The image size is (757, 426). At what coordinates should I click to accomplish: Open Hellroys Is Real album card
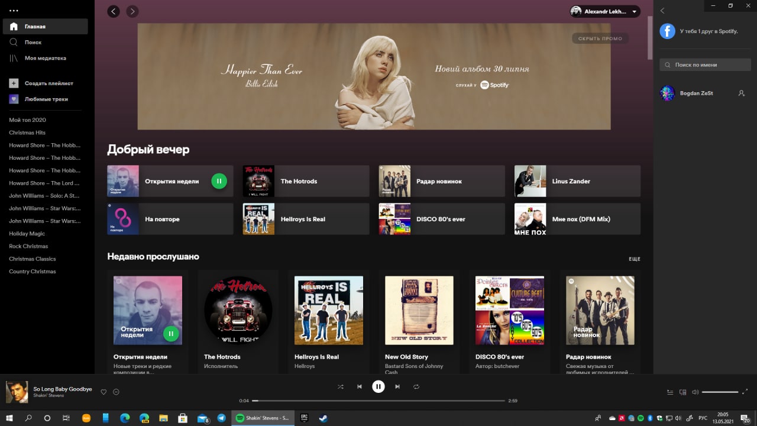click(329, 321)
